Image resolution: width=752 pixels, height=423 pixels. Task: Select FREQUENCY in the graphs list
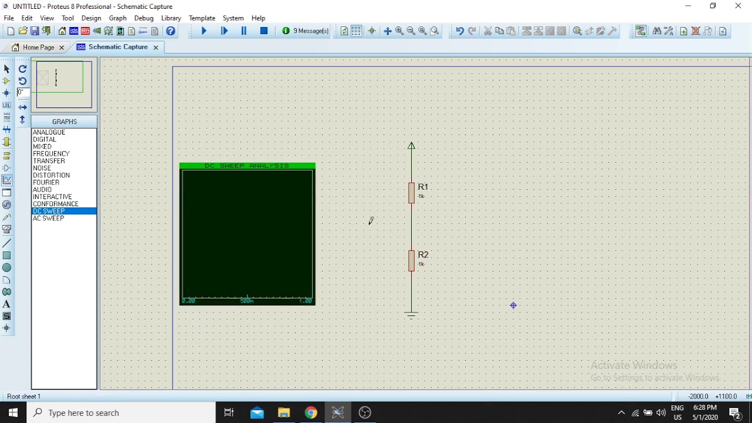pos(64,154)
